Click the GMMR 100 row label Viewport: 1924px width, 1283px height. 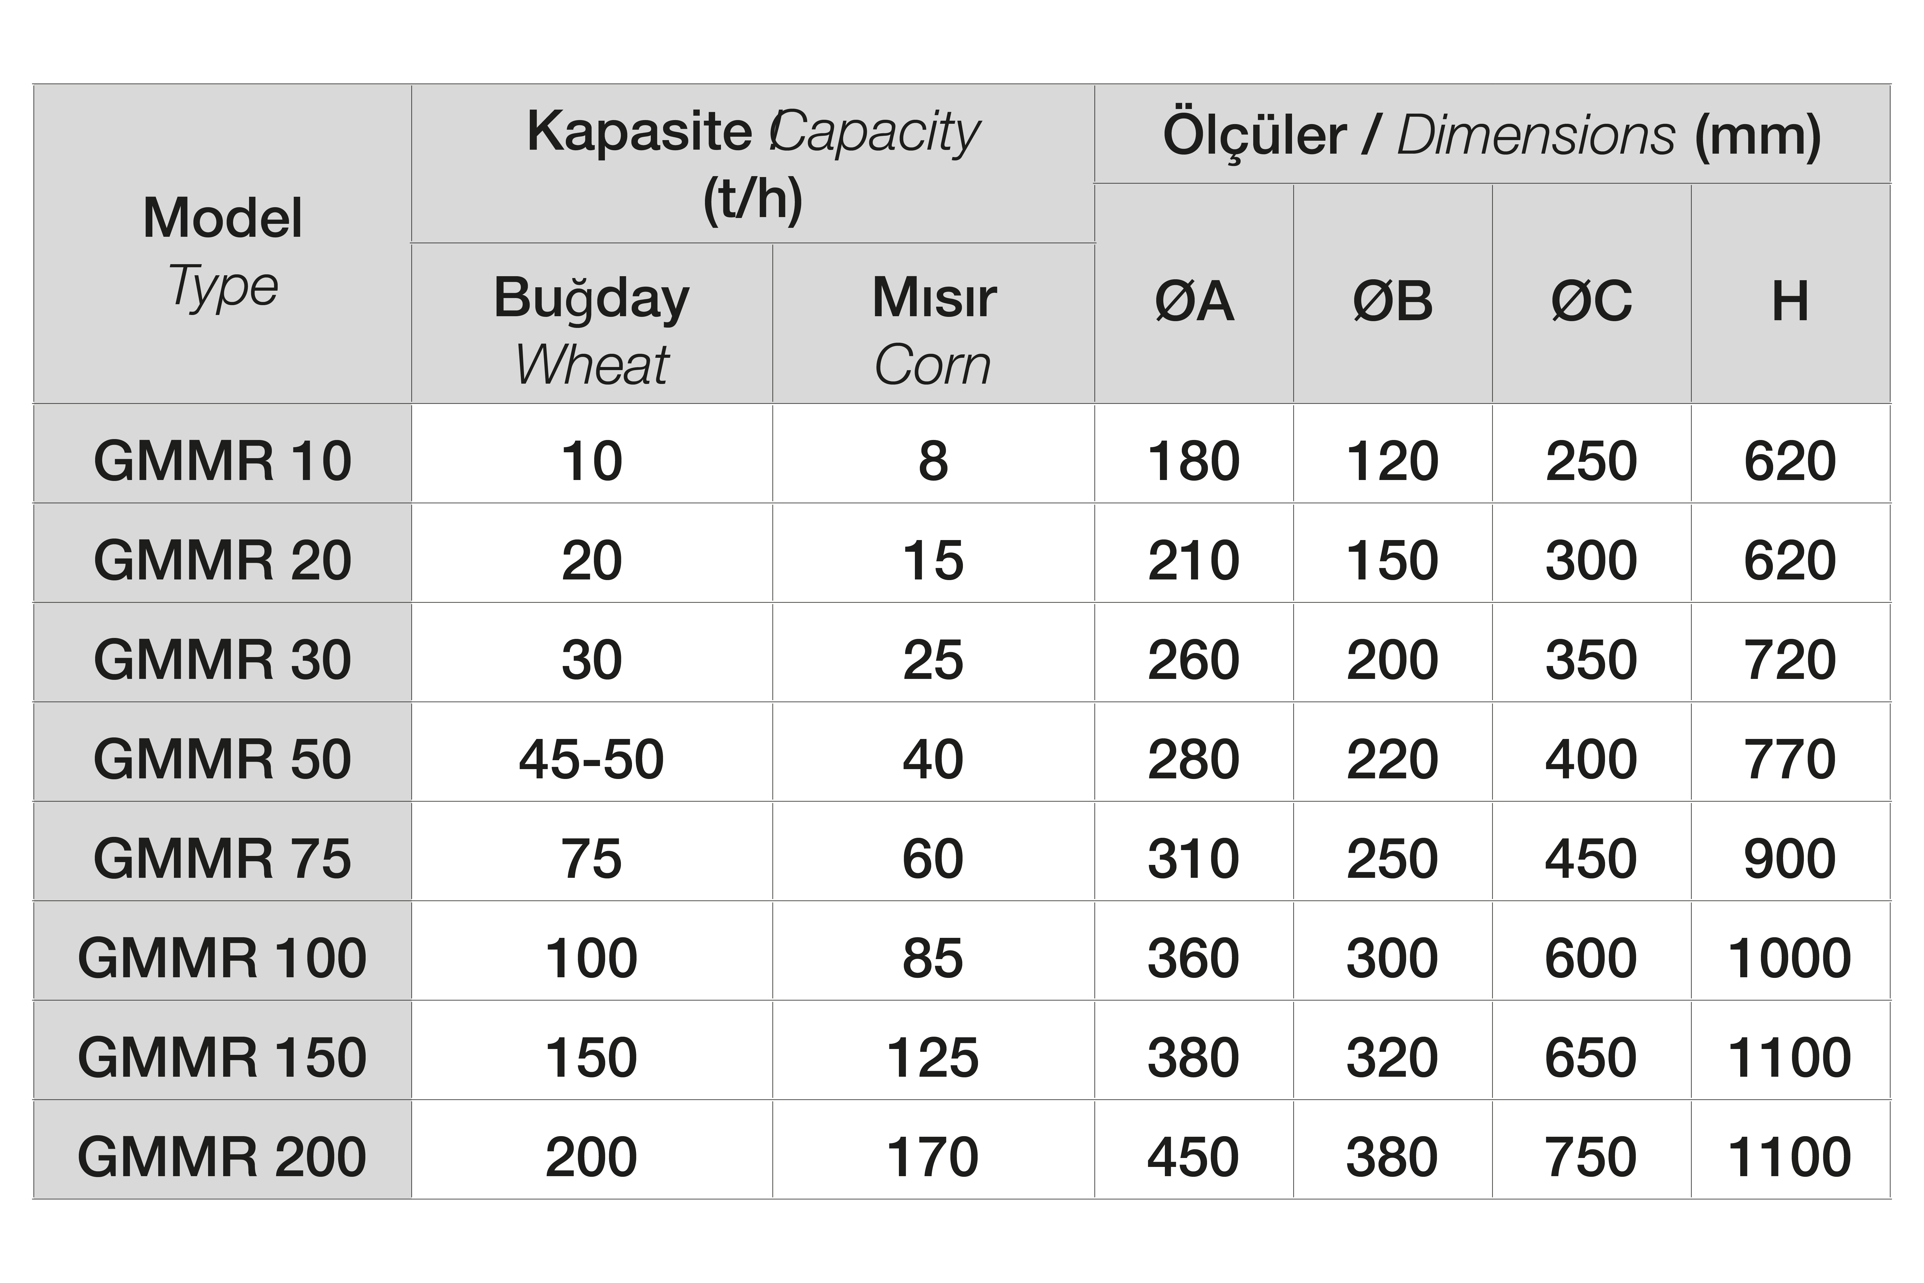222,951
